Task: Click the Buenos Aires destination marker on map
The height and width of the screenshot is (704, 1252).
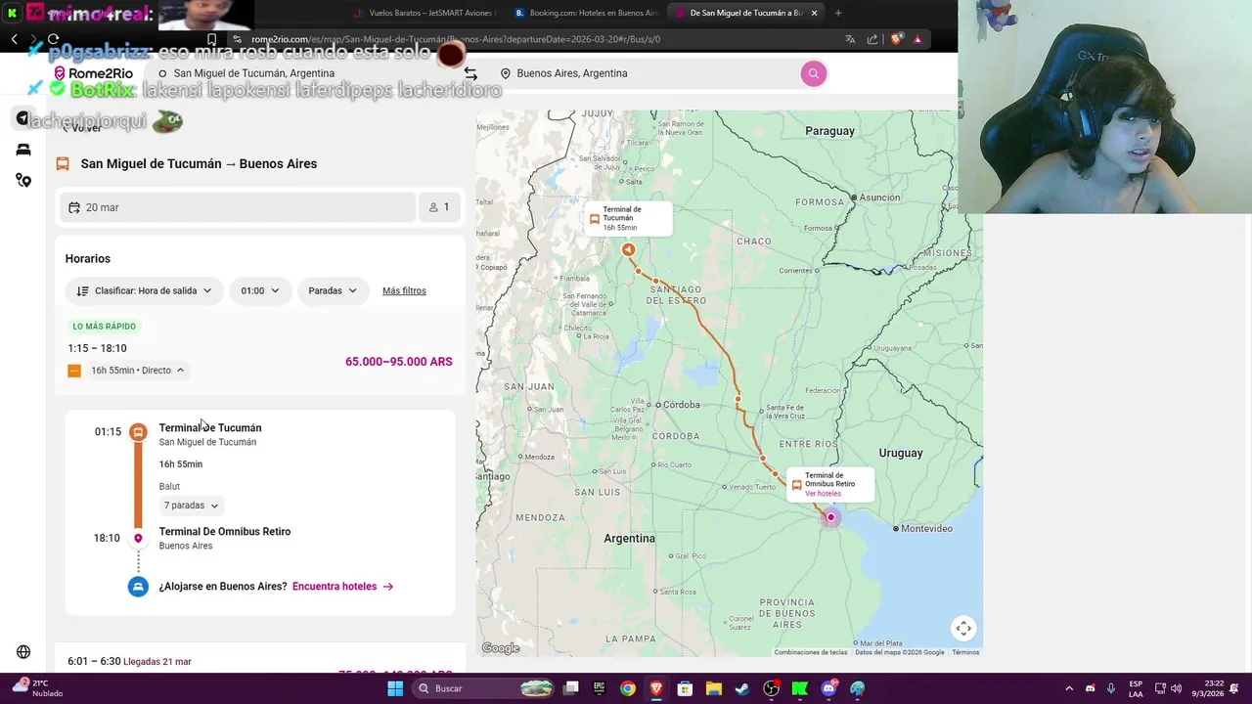Action: (x=830, y=517)
